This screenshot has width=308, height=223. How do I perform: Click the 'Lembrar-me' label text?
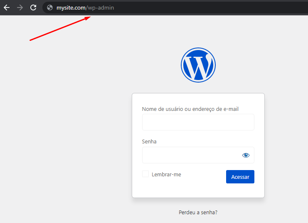(166, 174)
